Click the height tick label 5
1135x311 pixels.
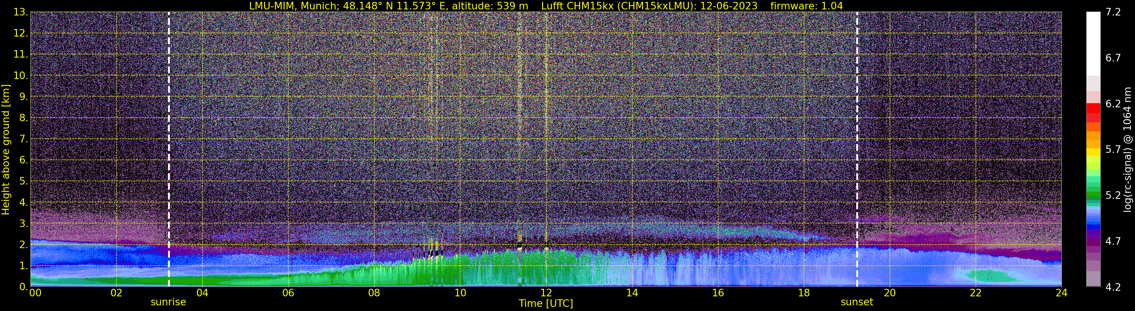click(x=24, y=181)
